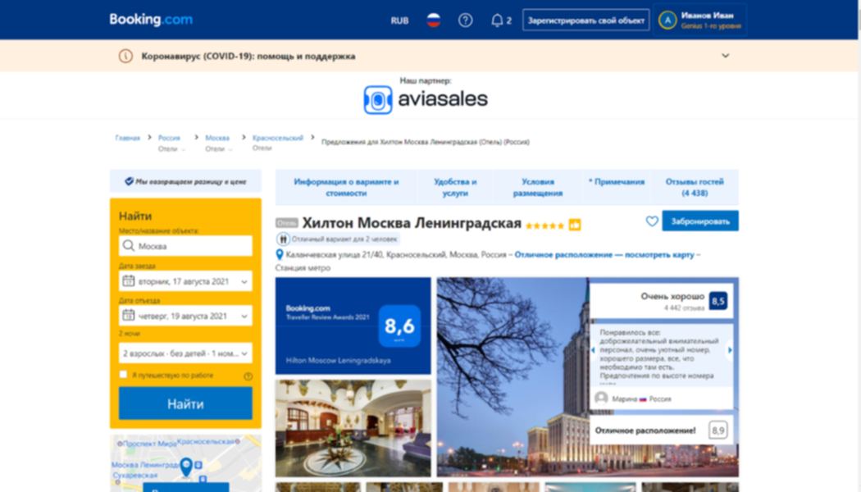Click destination field containing 'Москва'

click(x=185, y=246)
